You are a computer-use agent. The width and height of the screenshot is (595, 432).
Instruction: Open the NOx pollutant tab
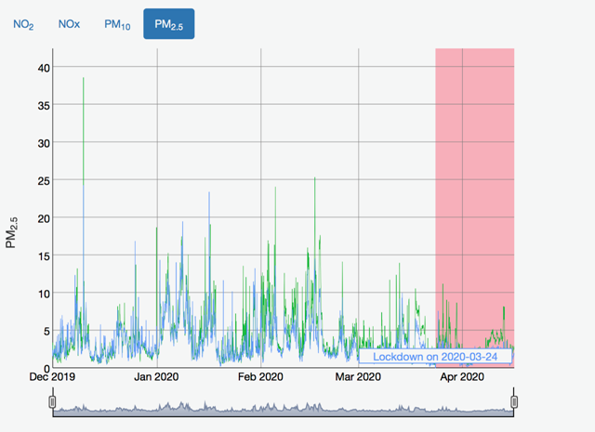point(68,24)
